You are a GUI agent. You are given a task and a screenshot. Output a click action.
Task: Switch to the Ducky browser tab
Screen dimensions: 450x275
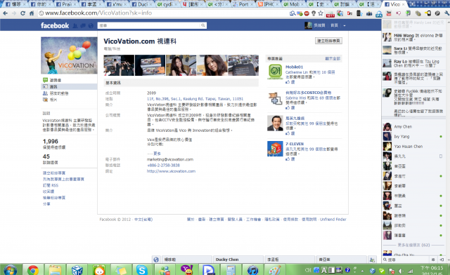point(142,4)
